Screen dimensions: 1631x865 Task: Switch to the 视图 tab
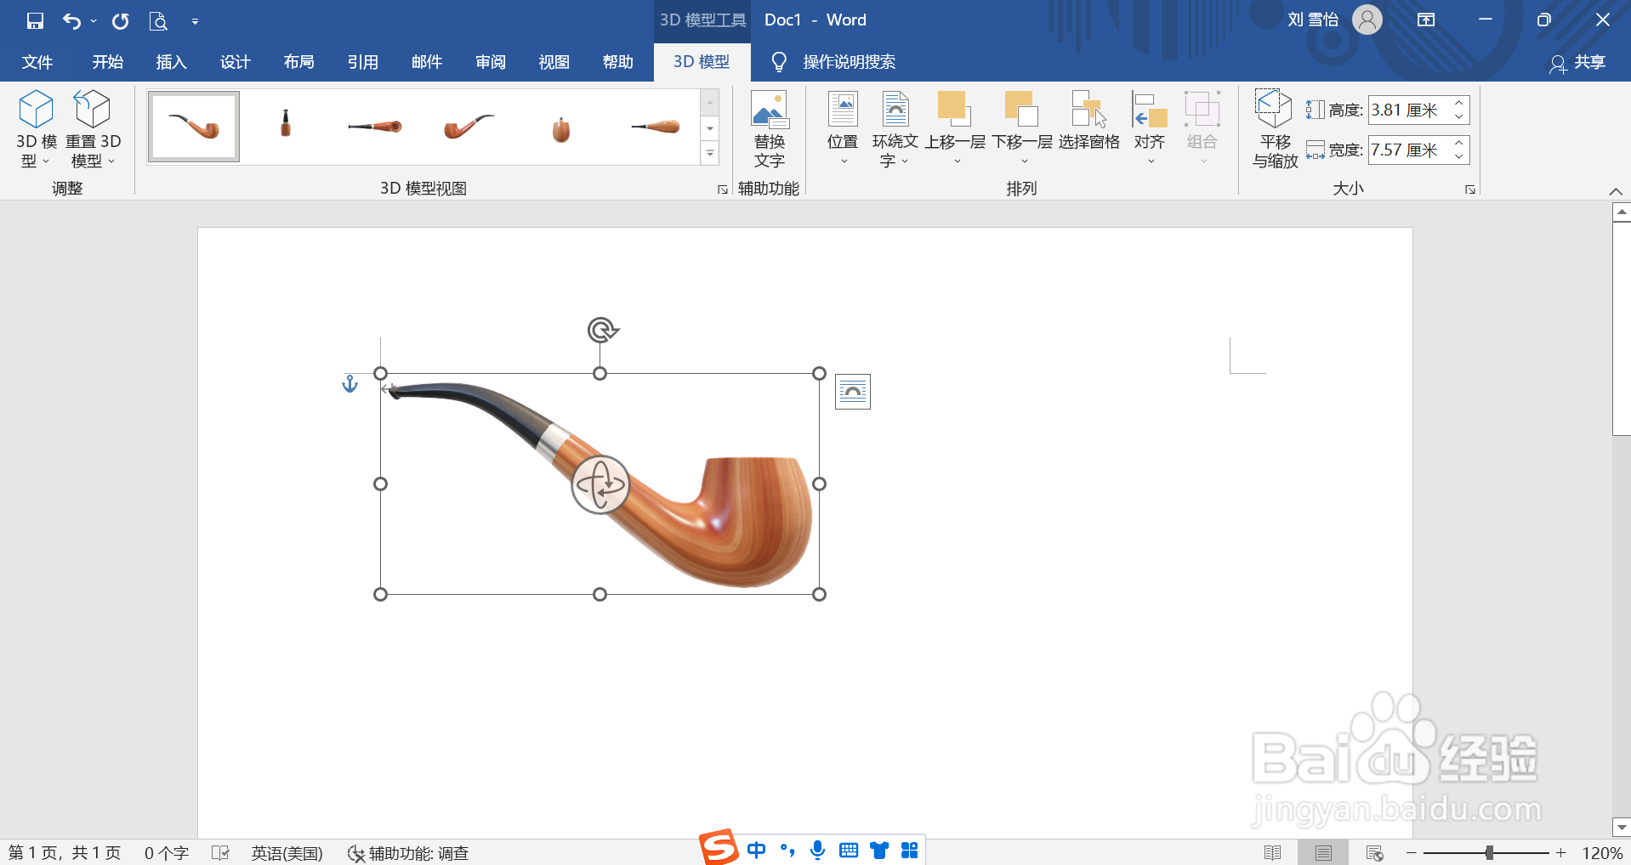point(554,62)
